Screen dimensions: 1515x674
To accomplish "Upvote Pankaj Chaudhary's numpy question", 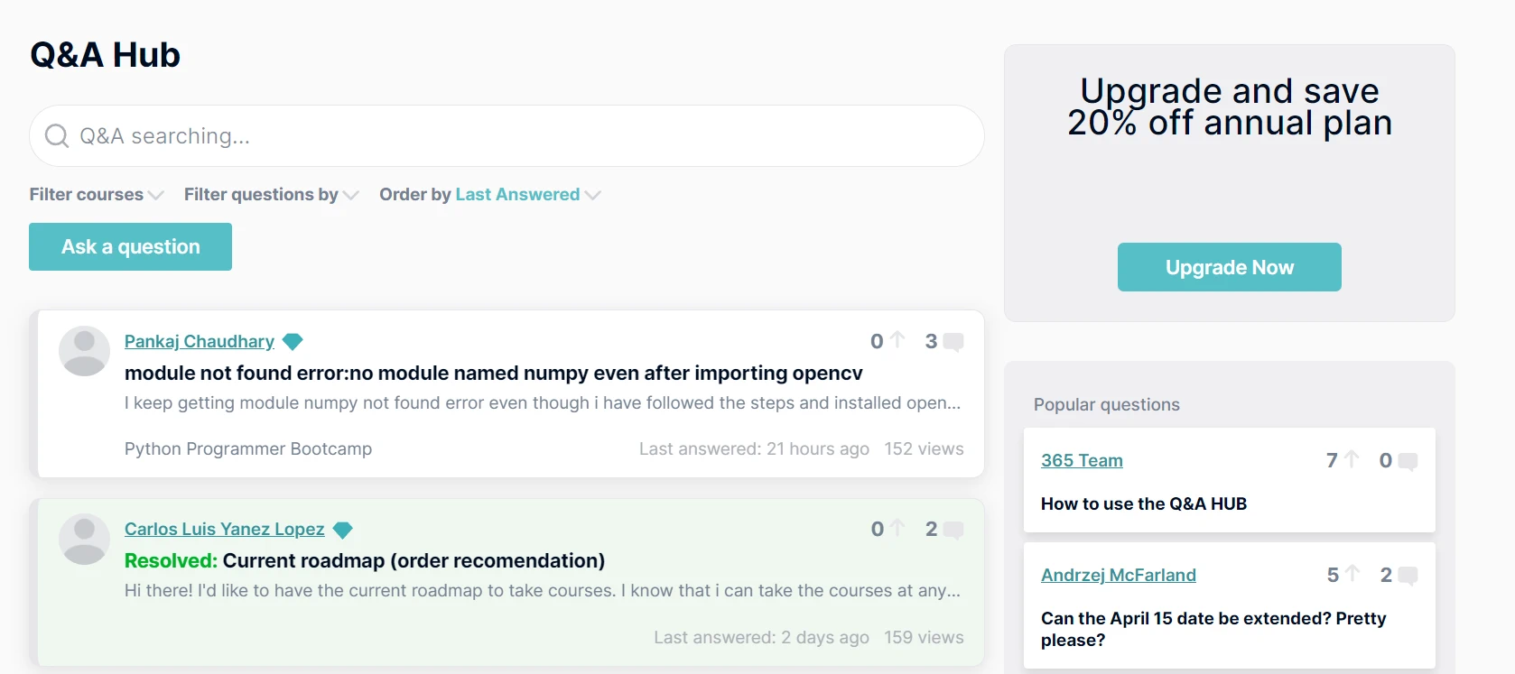I will 897,340.
